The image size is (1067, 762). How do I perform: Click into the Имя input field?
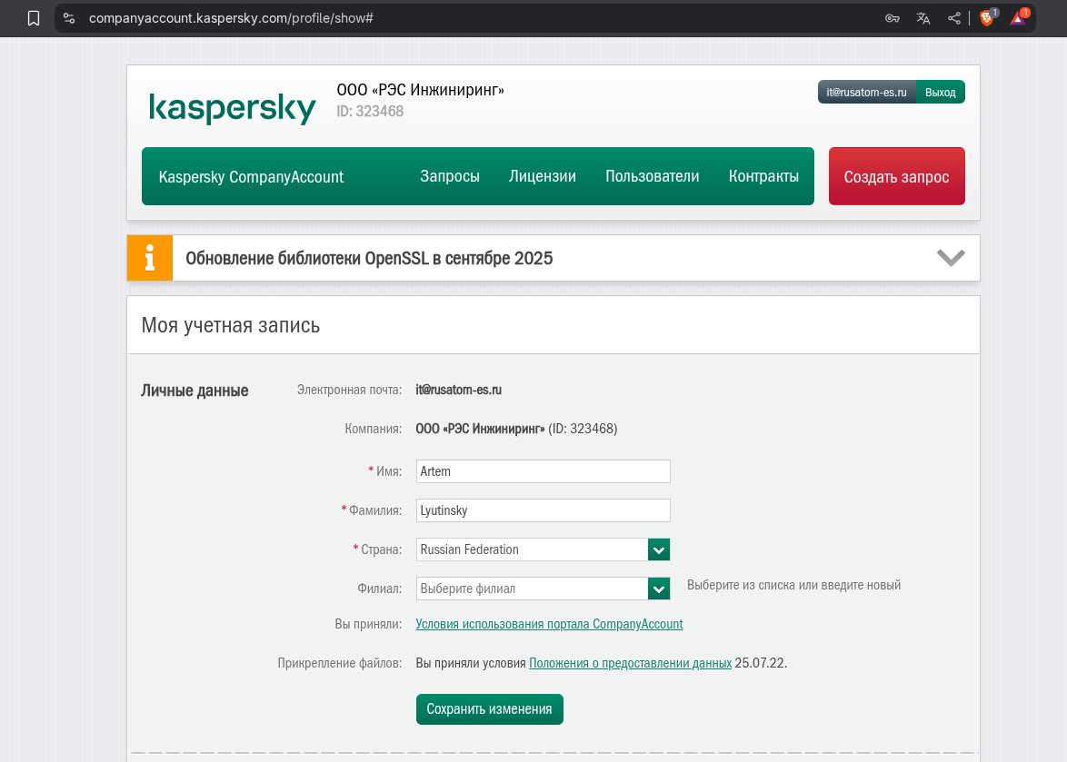[x=543, y=471]
